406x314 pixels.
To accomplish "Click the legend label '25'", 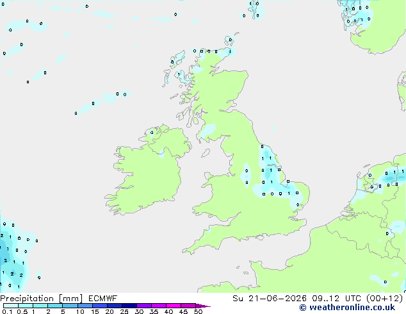I will point(124,311).
